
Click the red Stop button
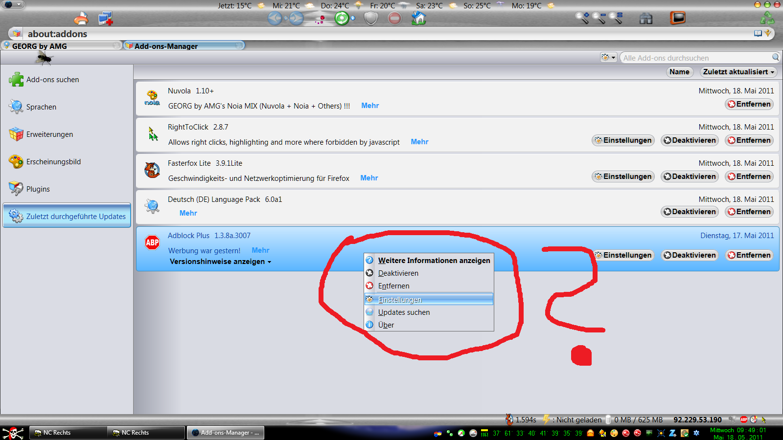click(394, 19)
